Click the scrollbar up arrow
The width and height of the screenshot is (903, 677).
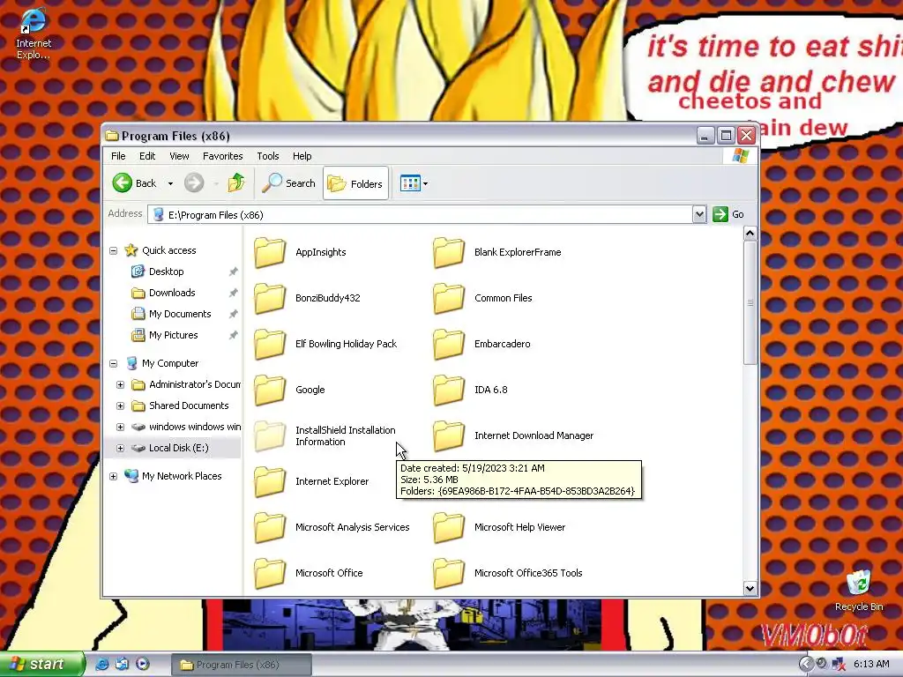(750, 233)
